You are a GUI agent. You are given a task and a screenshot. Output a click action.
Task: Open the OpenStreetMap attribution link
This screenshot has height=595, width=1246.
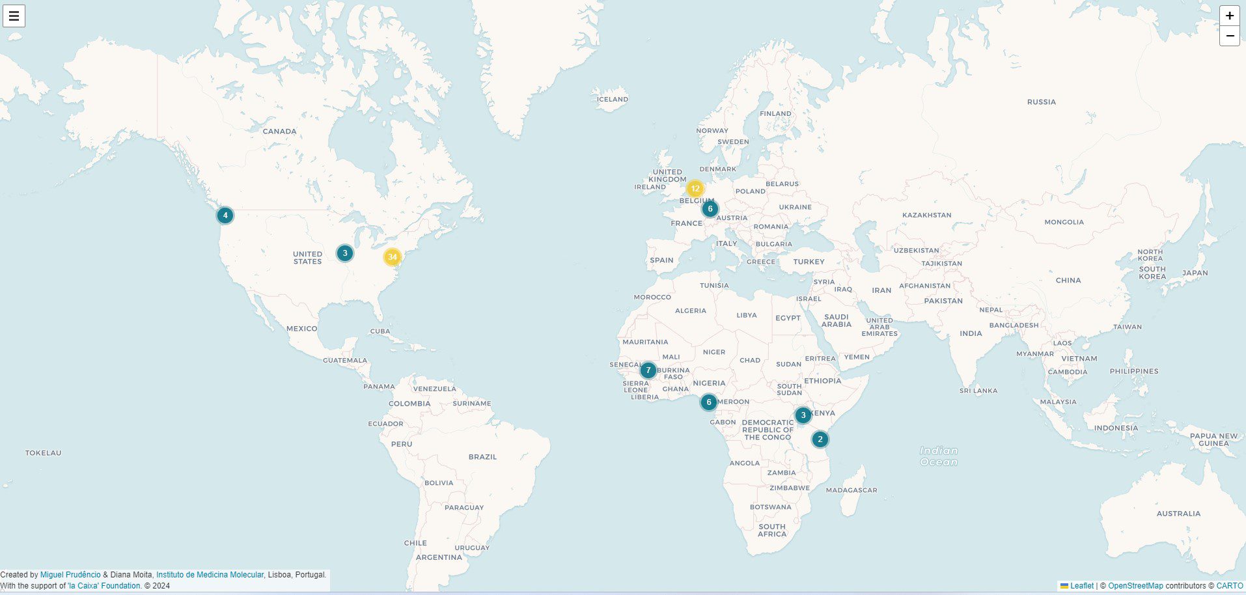(1135, 586)
